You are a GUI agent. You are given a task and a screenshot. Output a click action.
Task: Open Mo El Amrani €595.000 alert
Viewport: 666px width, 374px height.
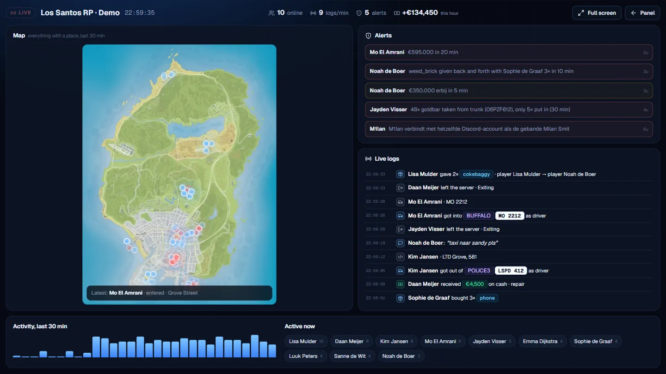509,52
